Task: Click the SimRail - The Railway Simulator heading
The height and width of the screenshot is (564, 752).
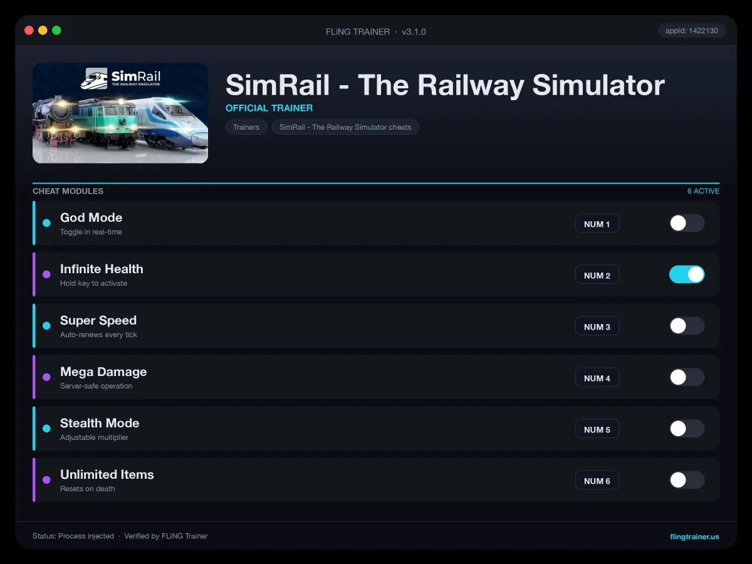Action: point(445,85)
